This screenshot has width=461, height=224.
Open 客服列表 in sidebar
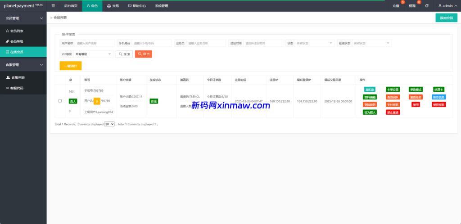[x=23, y=77]
